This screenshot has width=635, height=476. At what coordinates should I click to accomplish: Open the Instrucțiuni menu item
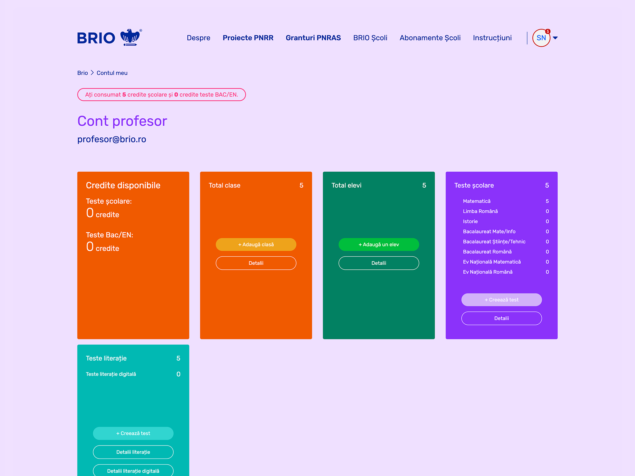pyautogui.click(x=492, y=38)
